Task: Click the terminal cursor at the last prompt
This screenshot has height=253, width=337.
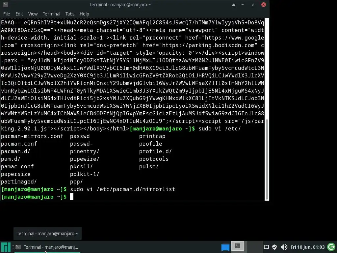Action: [x=72, y=197]
